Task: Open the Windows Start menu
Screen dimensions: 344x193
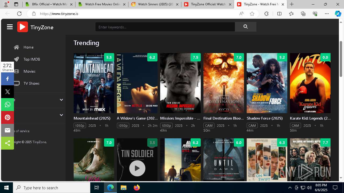Action: click(6, 188)
